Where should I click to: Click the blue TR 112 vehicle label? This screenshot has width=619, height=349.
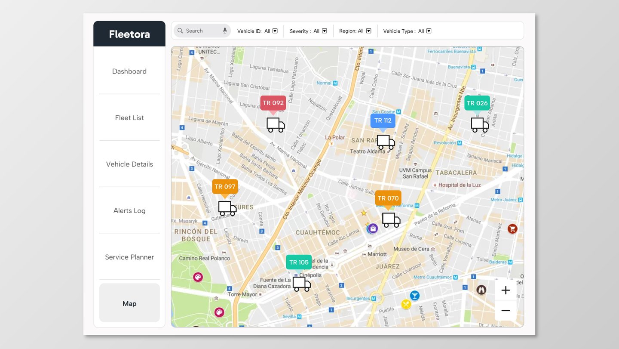383,120
